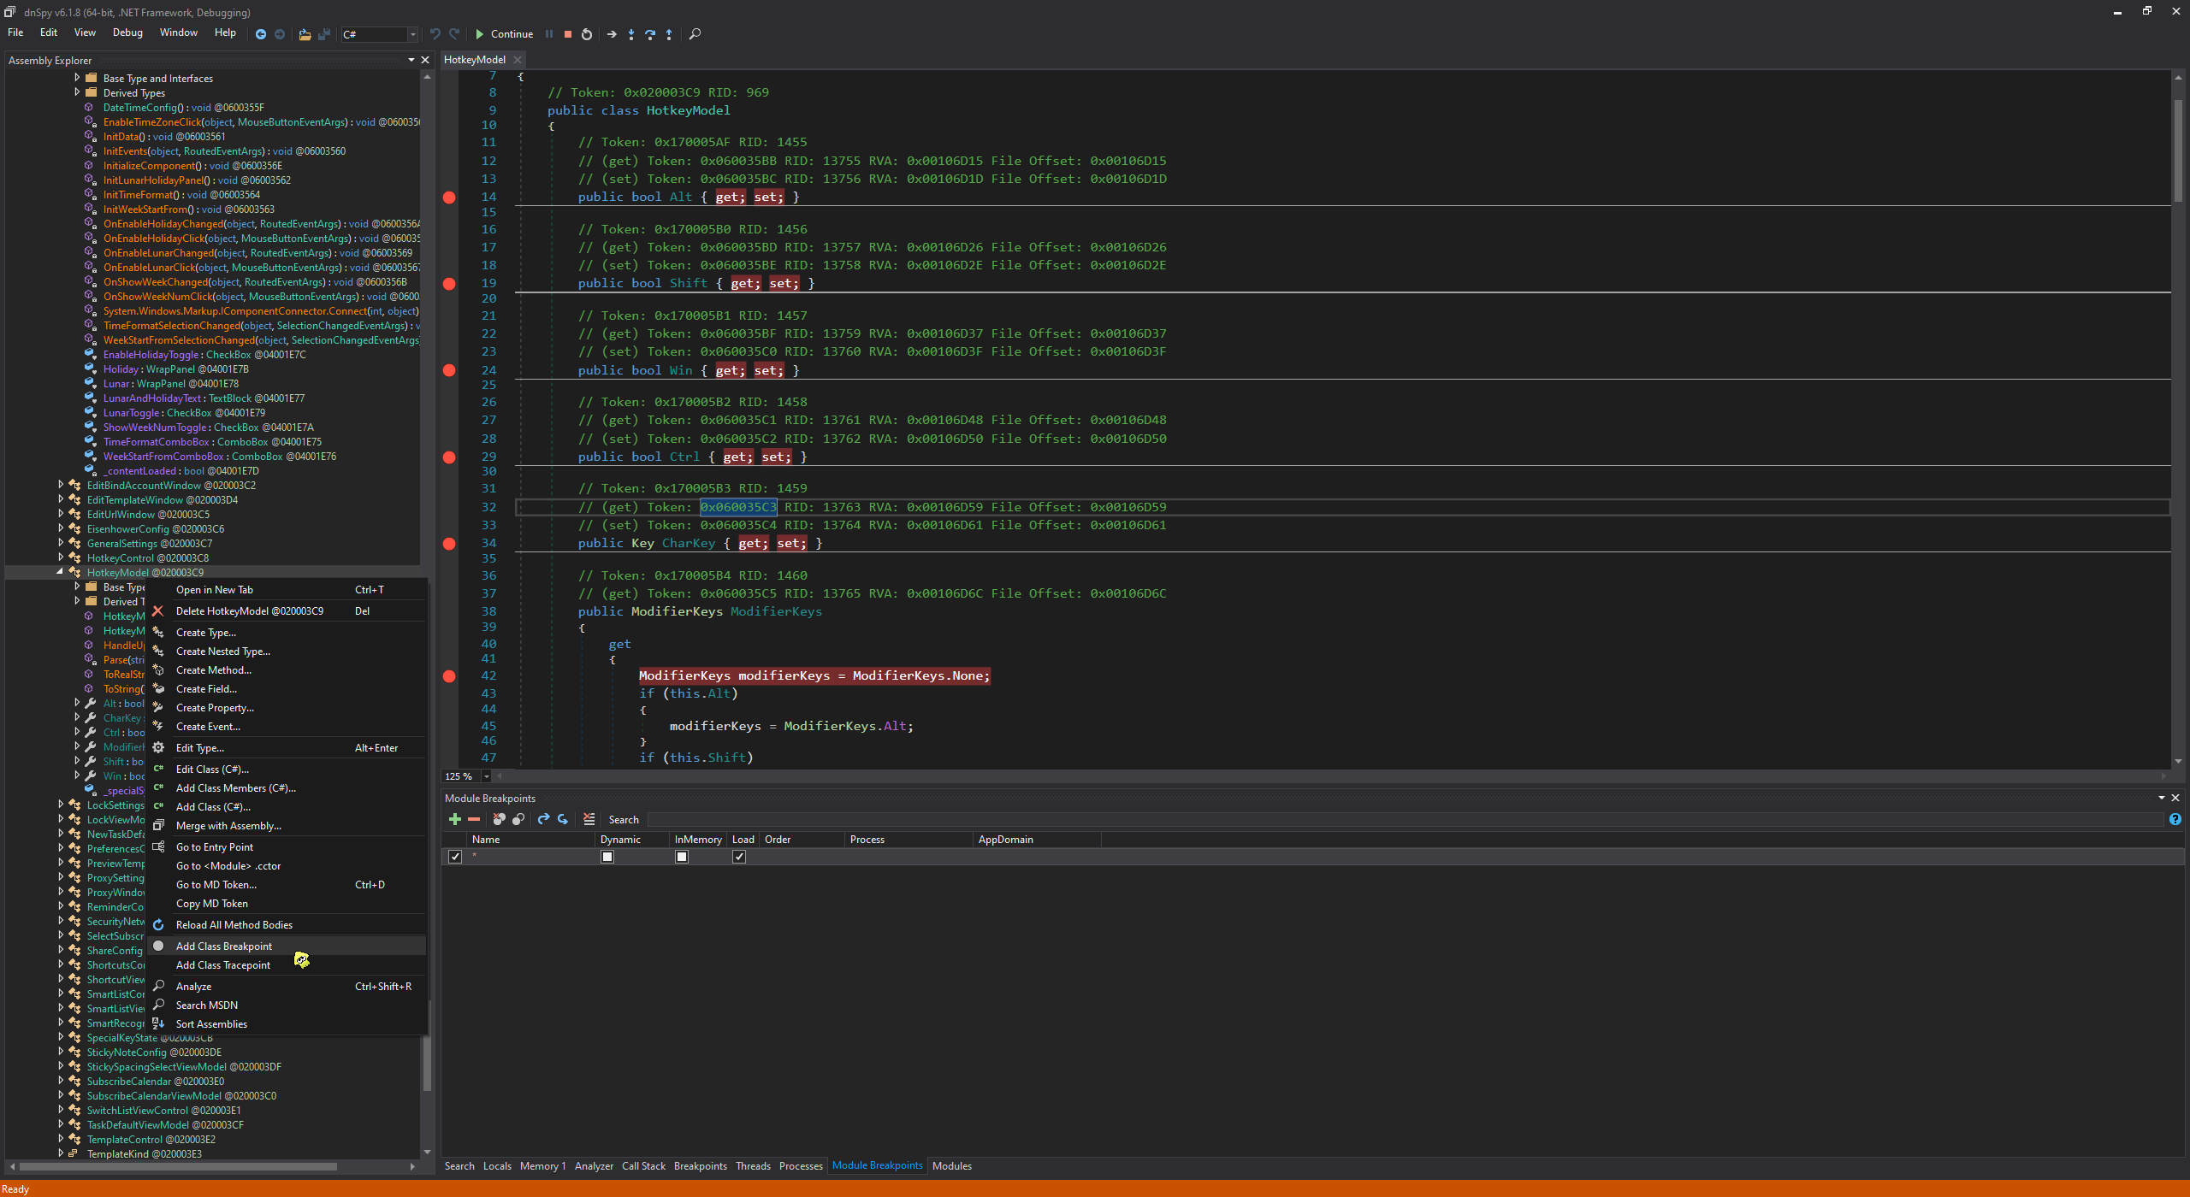Click the Open assembly folder icon

(305, 34)
